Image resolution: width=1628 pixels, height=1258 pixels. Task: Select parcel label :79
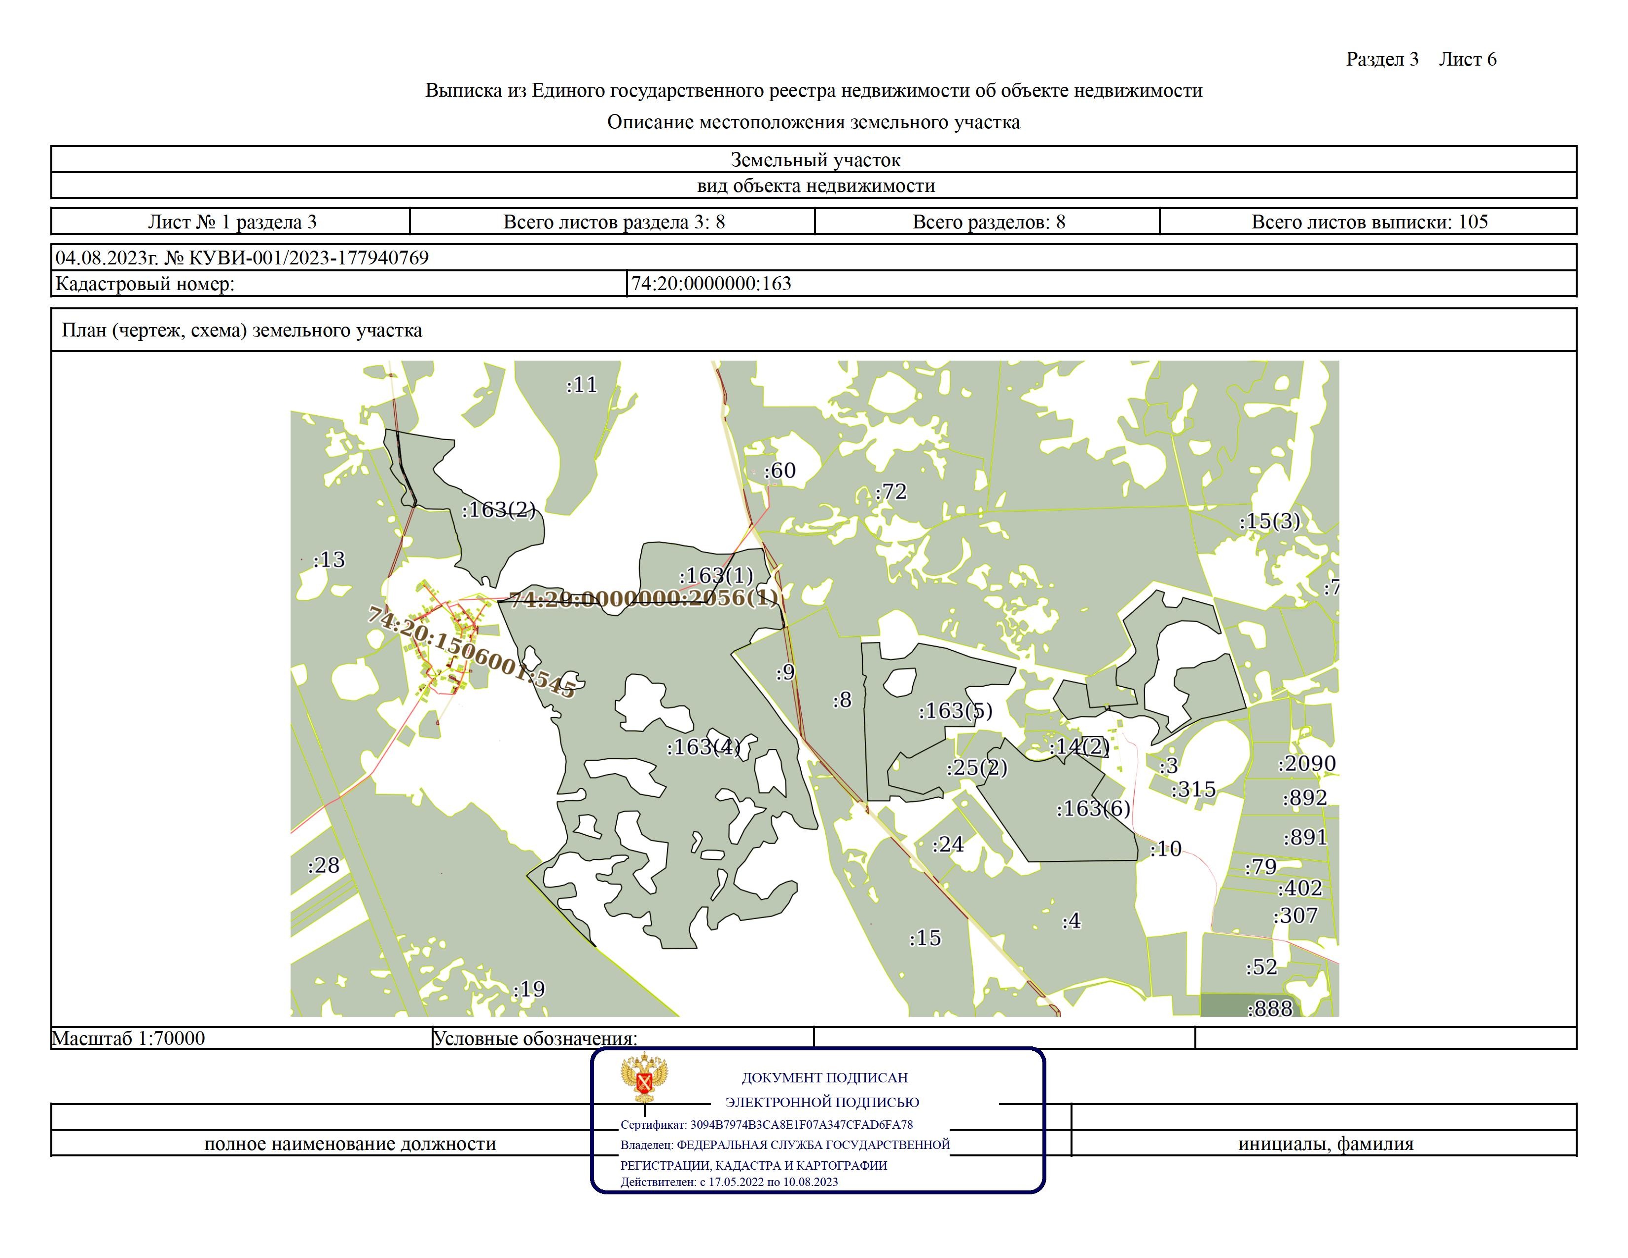(x=1260, y=867)
